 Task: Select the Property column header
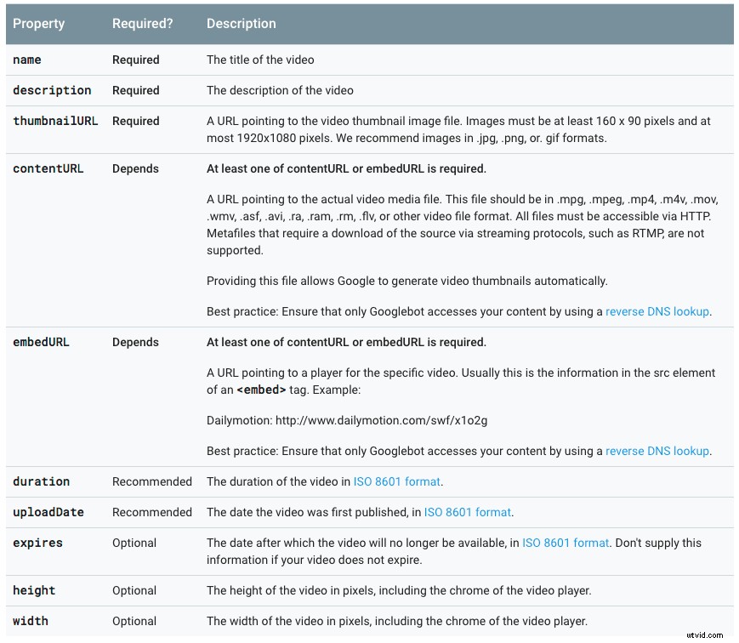tap(39, 23)
